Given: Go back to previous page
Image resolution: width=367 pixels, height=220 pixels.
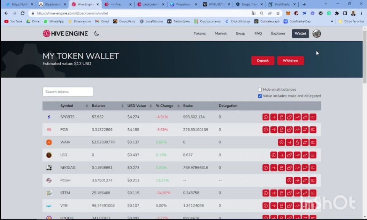Looking at the screenshot, I should 6,13.
